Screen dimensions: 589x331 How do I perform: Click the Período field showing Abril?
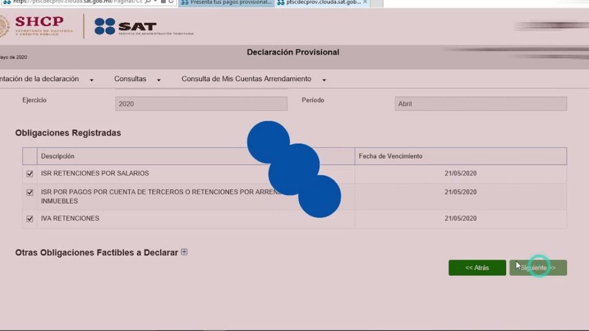(x=480, y=104)
